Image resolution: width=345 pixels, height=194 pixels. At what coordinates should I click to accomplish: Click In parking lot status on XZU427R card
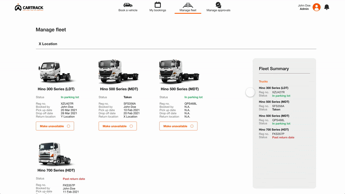[70, 97]
